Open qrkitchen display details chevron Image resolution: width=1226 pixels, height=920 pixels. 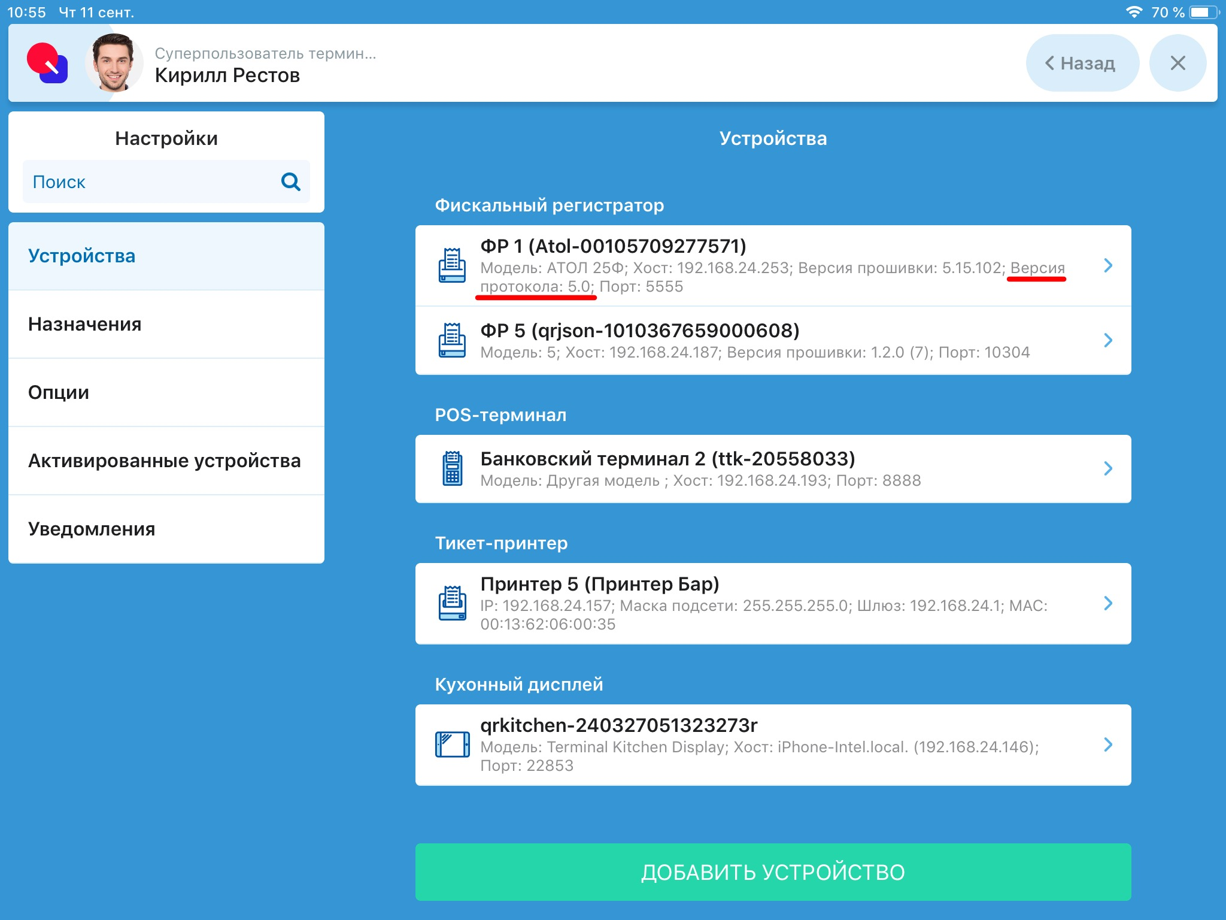[x=1107, y=745]
